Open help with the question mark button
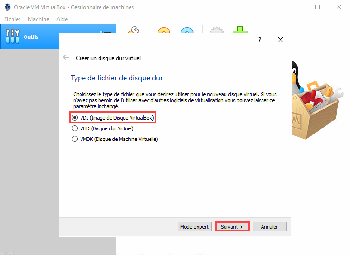The width and height of the screenshot is (350, 255). [260, 40]
